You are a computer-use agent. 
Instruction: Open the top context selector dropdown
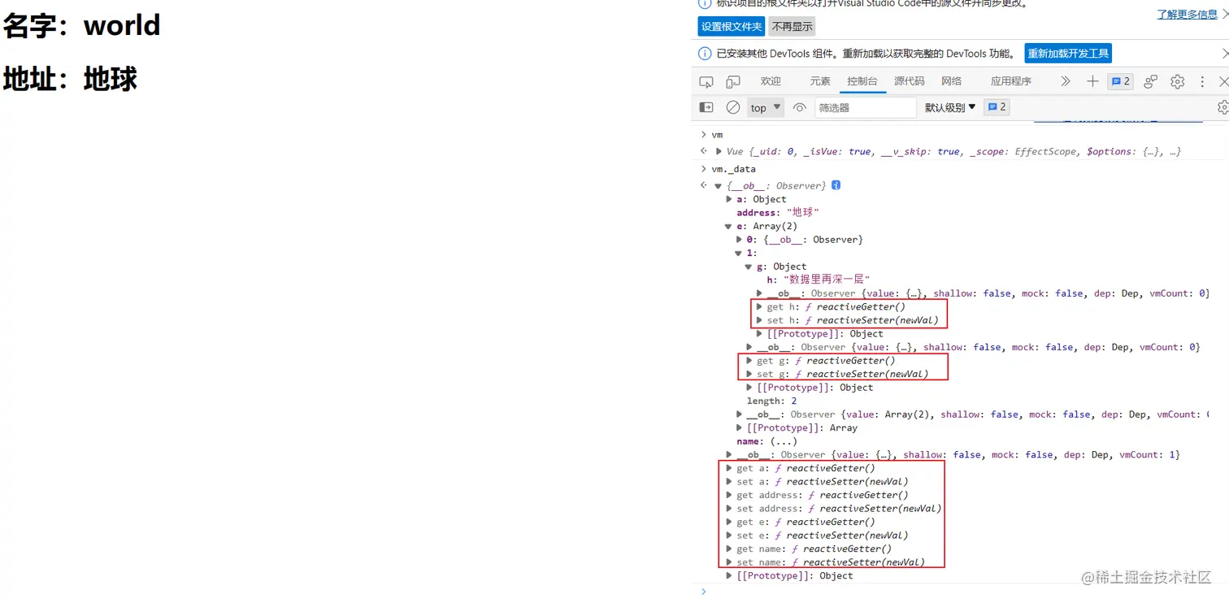tap(766, 107)
